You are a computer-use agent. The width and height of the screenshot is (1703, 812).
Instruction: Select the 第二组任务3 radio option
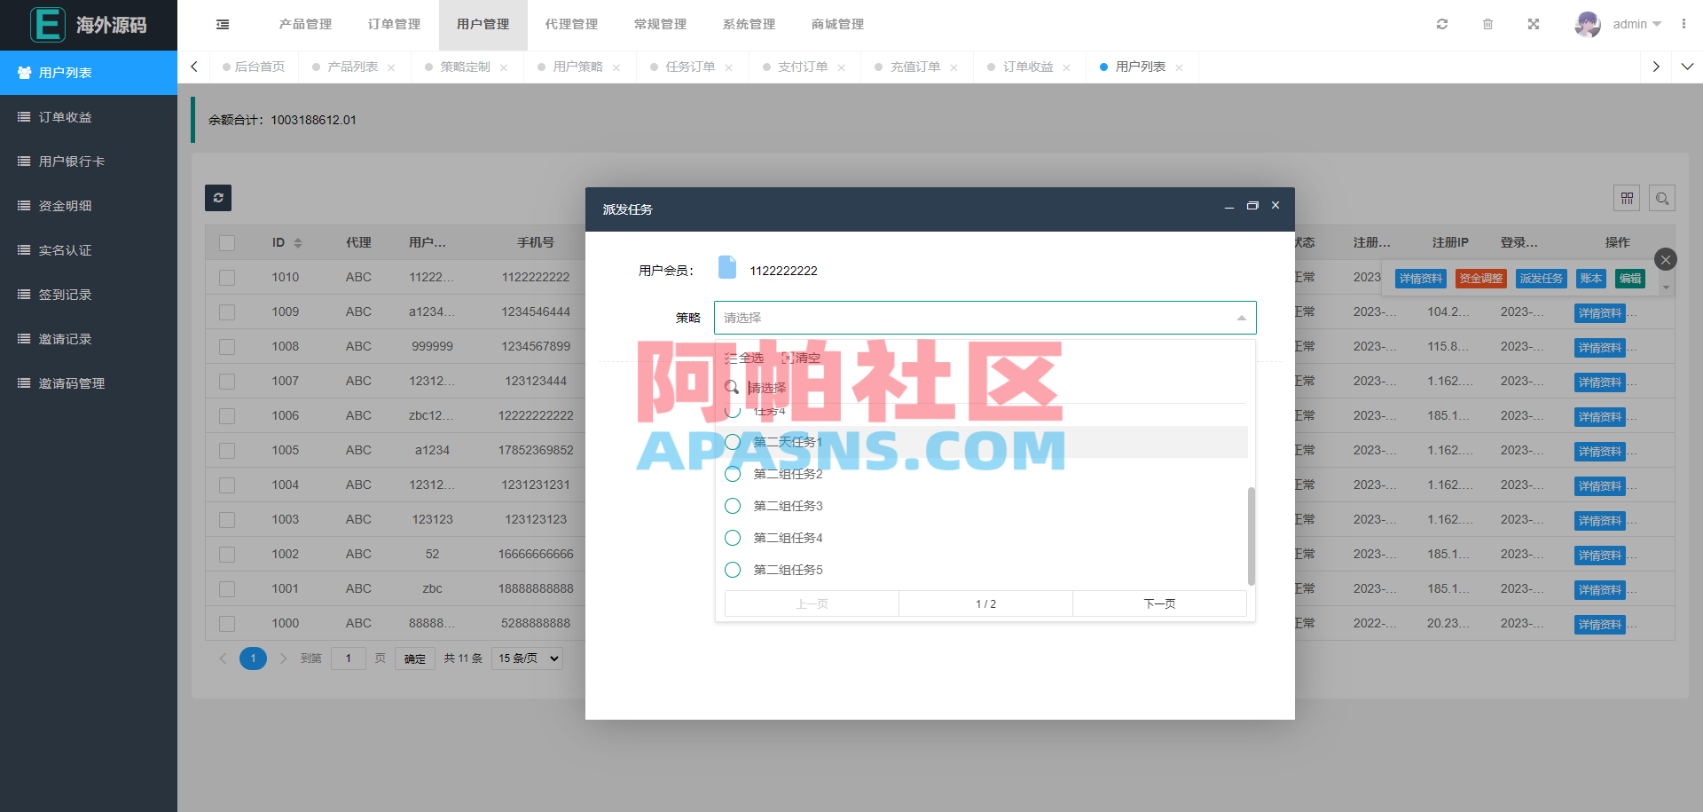pyautogui.click(x=733, y=506)
